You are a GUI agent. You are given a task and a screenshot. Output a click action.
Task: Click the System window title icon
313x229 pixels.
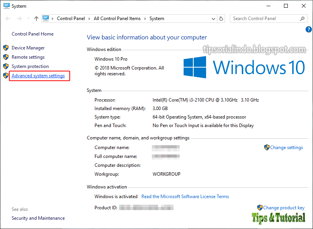[x=6, y=6]
